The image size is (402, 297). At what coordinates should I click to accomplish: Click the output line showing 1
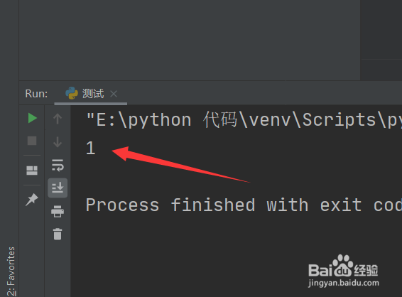coord(90,148)
